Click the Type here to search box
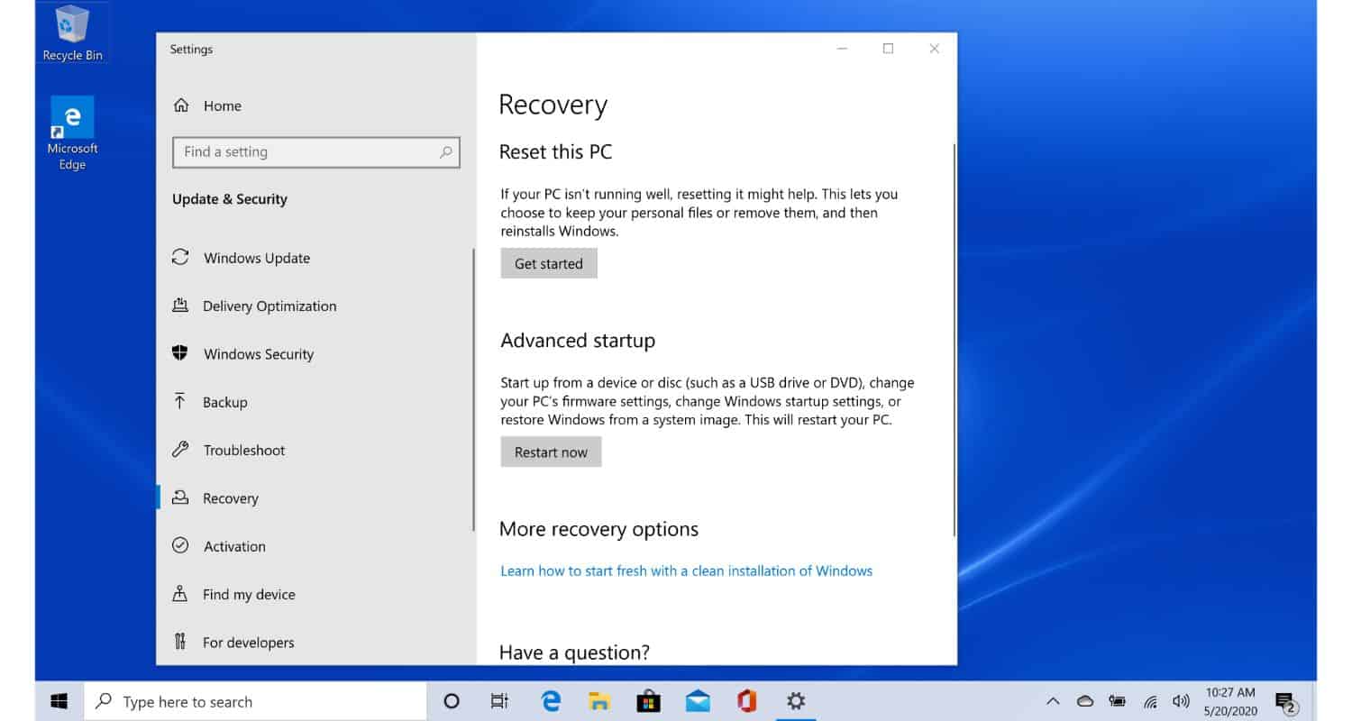 tap(256, 701)
